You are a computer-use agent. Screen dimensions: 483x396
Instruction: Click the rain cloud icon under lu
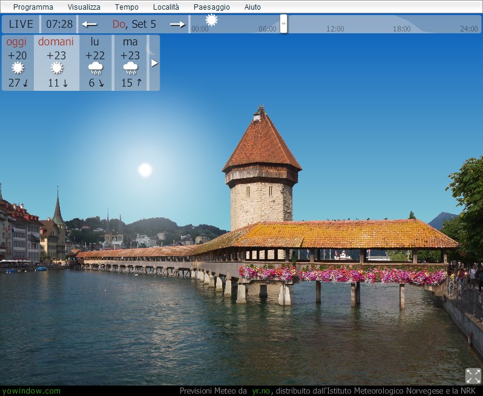point(96,68)
